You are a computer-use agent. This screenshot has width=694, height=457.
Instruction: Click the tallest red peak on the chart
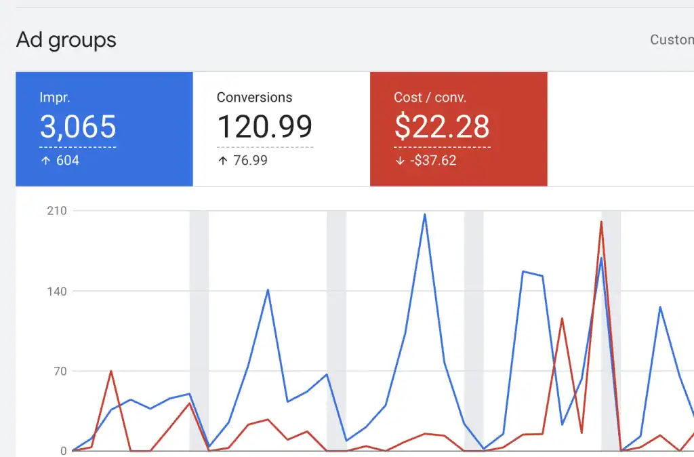coord(601,222)
